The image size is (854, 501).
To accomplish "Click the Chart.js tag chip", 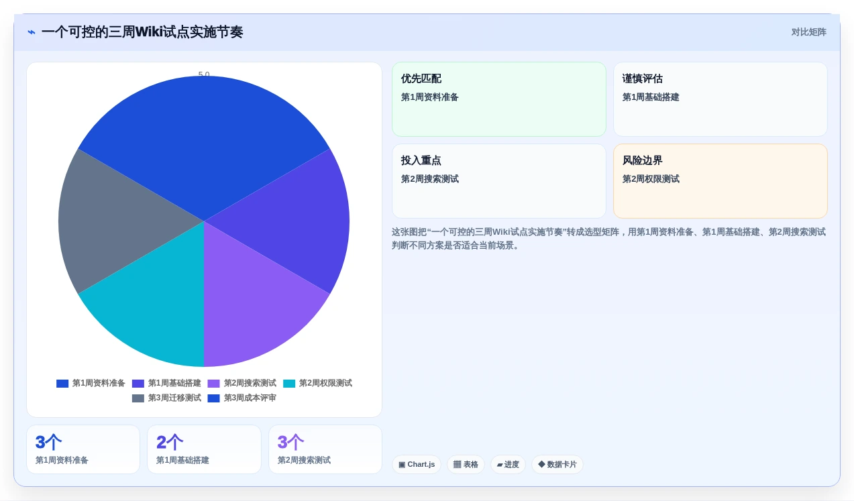I will pyautogui.click(x=417, y=464).
